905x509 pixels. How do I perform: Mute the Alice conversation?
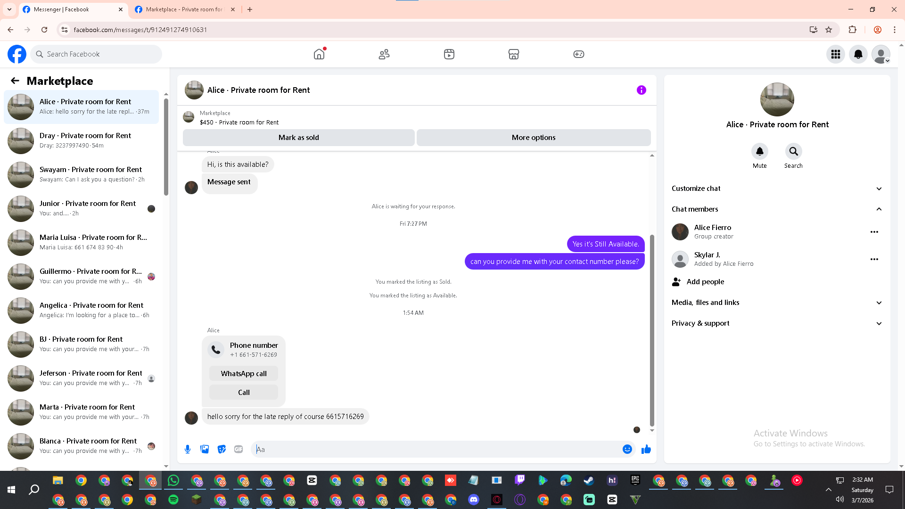(759, 152)
